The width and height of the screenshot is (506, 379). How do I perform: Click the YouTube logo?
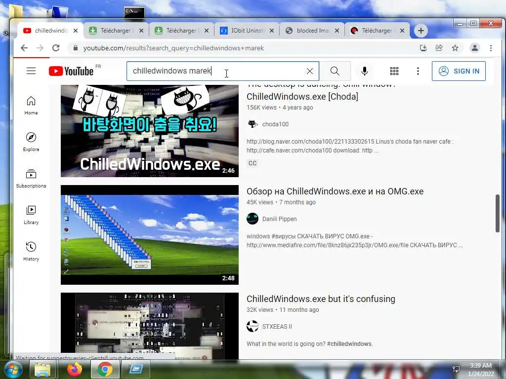pyautogui.click(x=71, y=71)
